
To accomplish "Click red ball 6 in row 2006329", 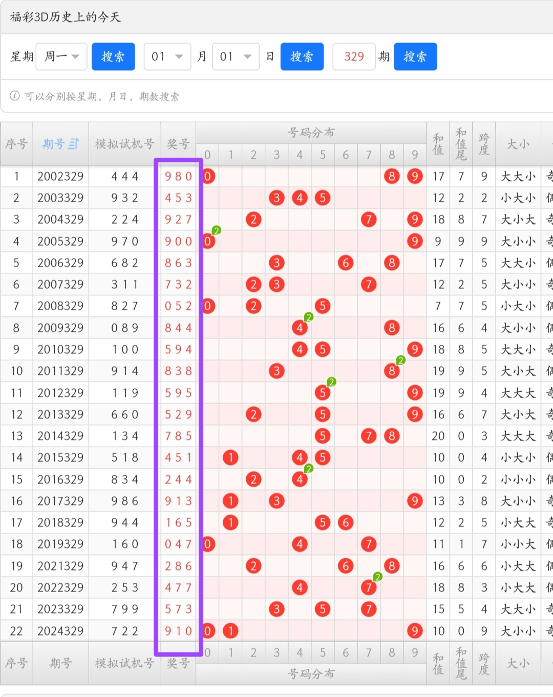I will click(x=346, y=263).
